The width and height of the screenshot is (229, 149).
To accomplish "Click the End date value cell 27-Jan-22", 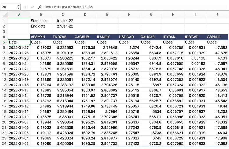I will point(63,26).
